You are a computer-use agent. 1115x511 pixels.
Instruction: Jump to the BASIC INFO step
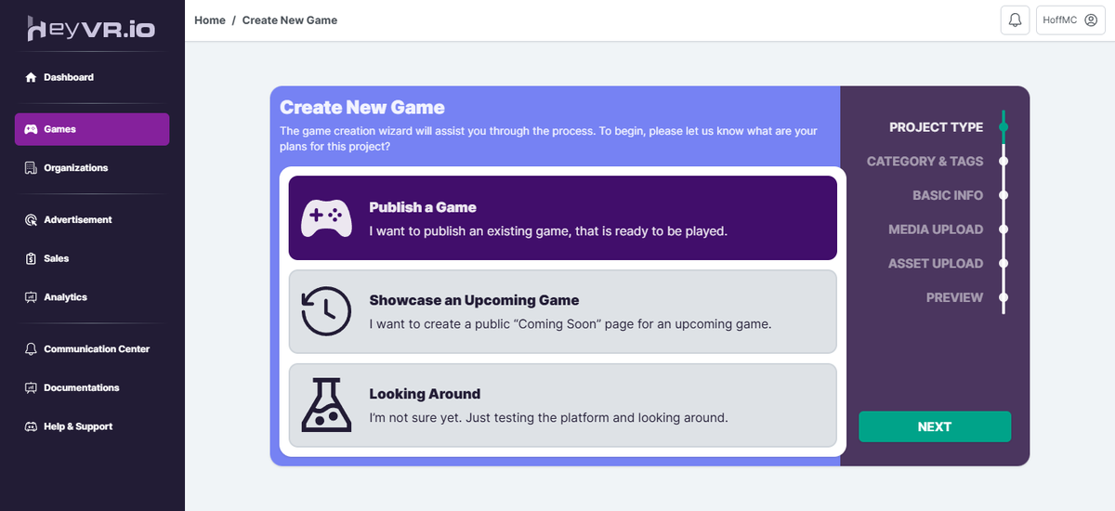(948, 195)
